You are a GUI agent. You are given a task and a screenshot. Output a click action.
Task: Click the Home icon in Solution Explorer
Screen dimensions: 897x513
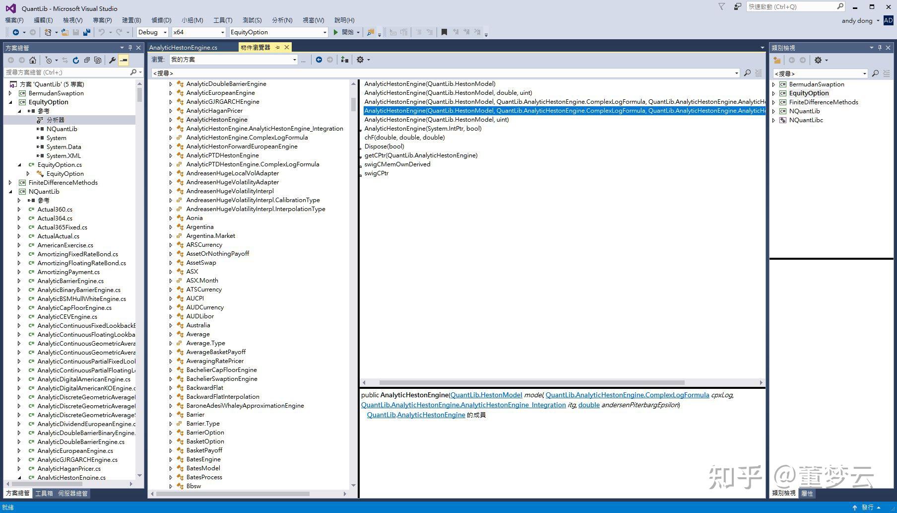pyautogui.click(x=33, y=60)
